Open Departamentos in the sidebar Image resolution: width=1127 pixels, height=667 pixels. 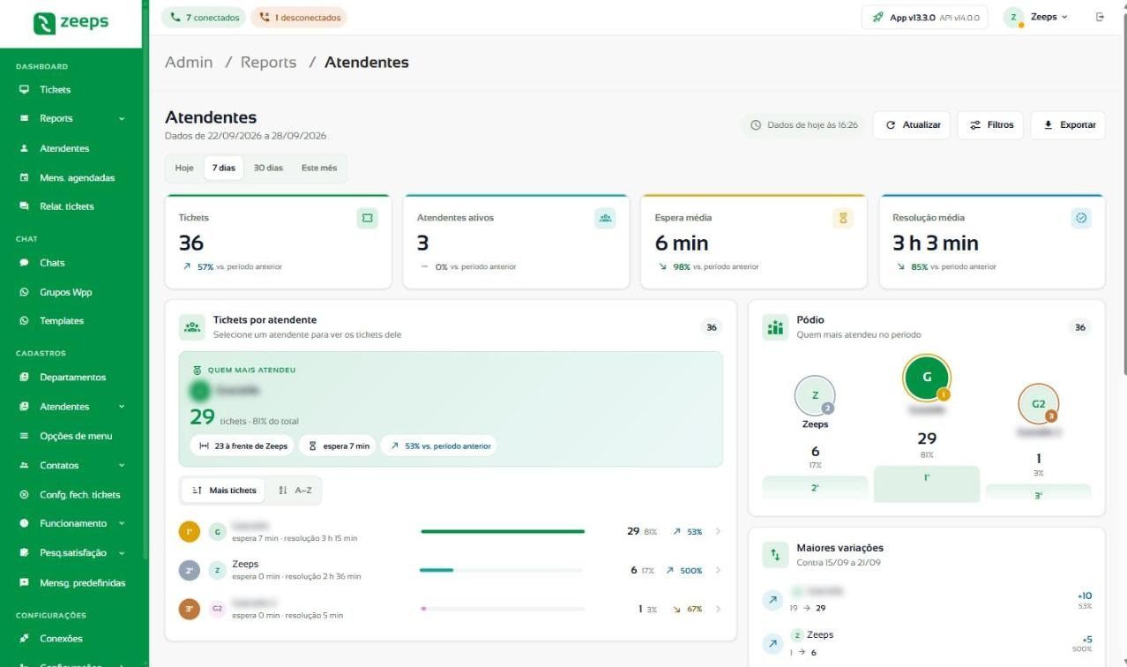pos(72,378)
